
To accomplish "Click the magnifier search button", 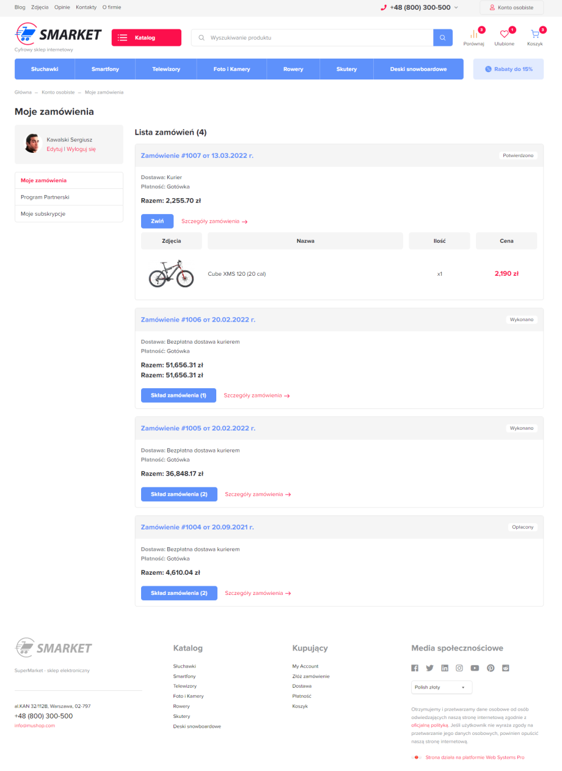I will coord(443,38).
